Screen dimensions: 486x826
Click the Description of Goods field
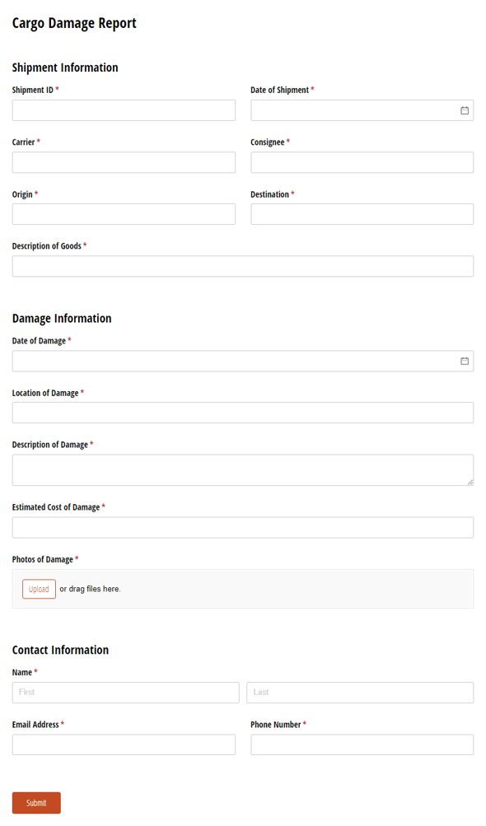coord(243,267)
